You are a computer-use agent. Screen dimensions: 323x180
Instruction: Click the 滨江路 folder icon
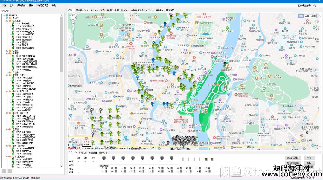(x=10, y=72)
